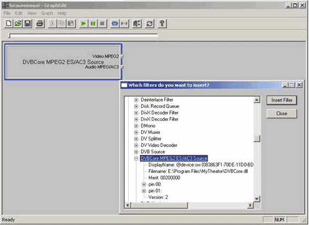Pause the graph with the Pause button
This screenshot has width=309, height=225.
(93, 24)
